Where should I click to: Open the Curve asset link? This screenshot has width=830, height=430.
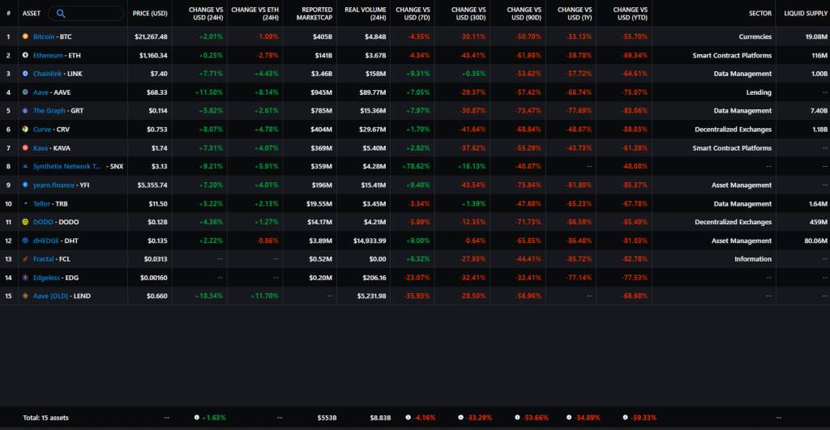[42, 129]
